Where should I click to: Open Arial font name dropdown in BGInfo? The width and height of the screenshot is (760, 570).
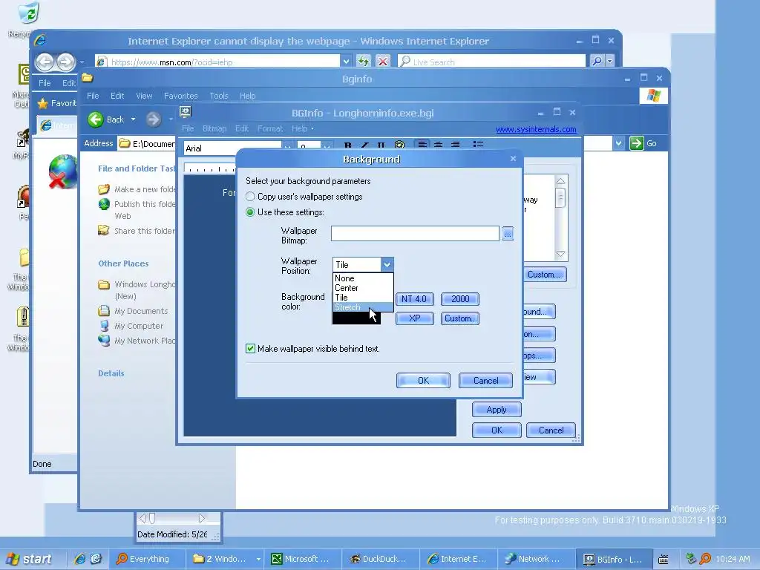point(287,148)
